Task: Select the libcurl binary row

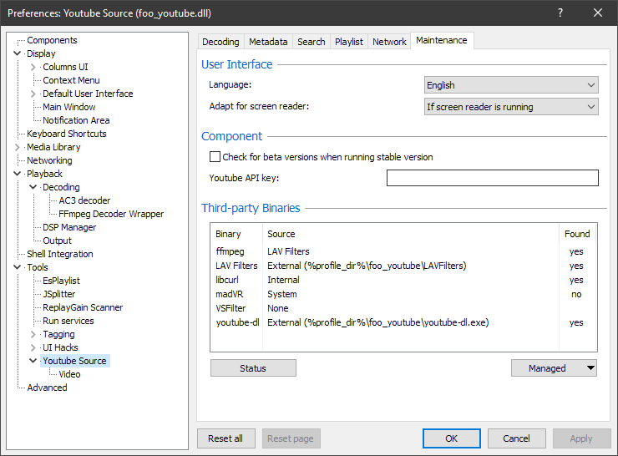Action: 403,280
